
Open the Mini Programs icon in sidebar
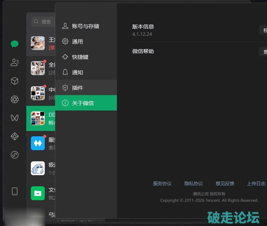[15, 155]
